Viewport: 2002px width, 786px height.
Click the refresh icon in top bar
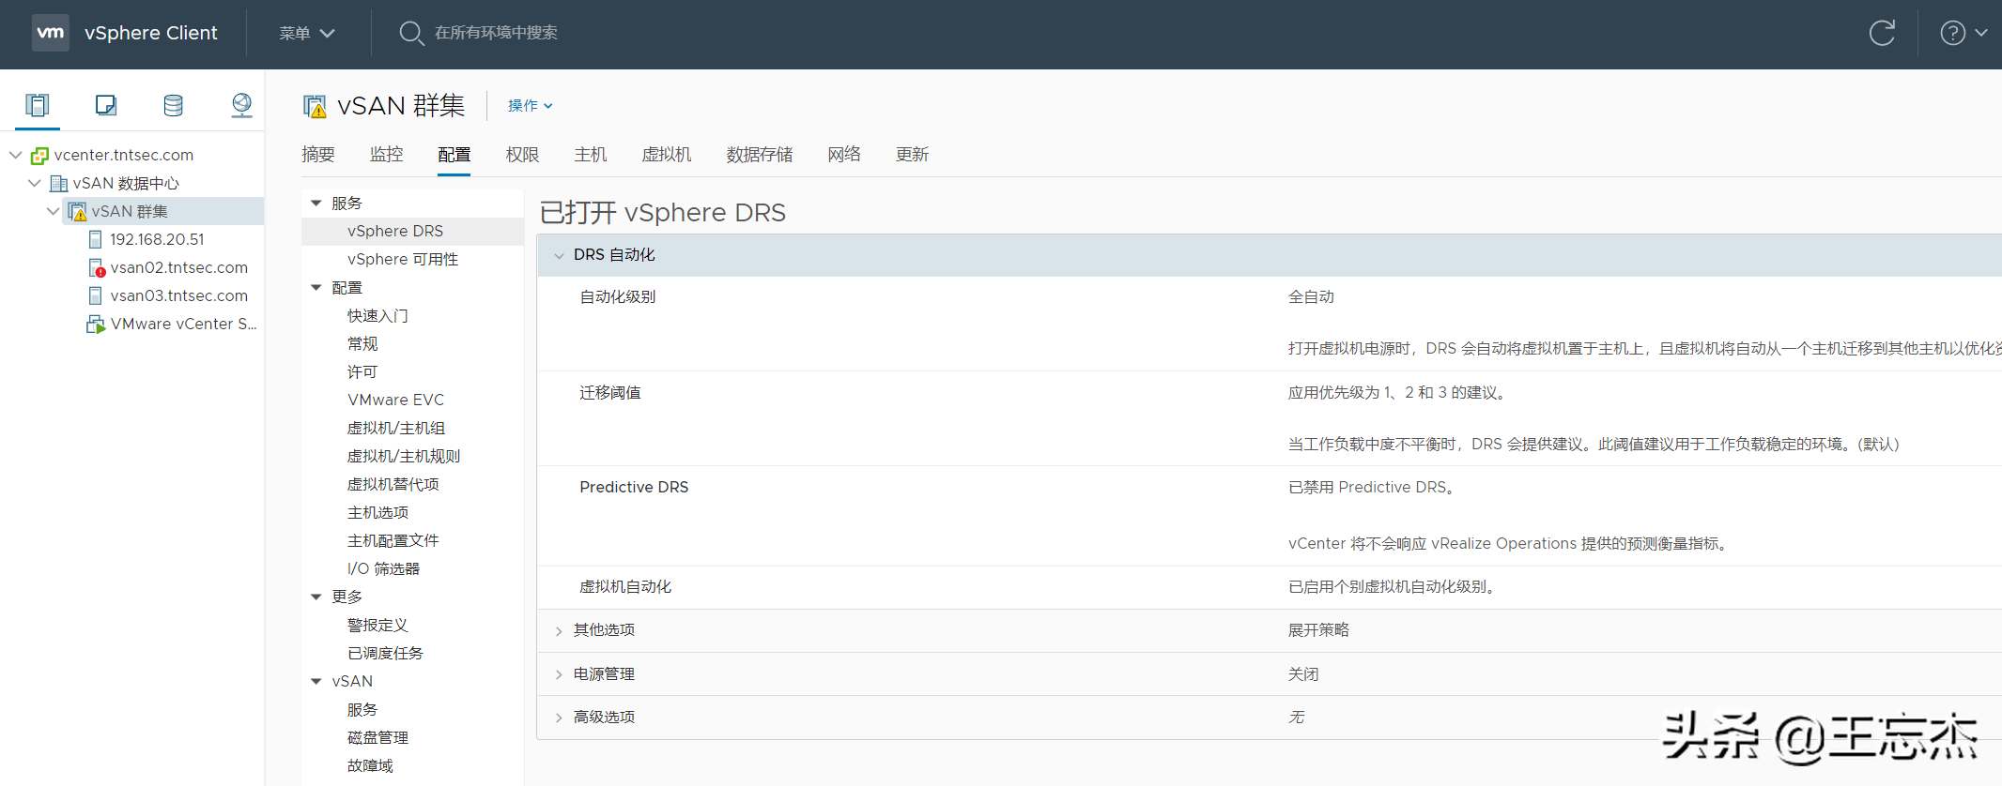coord(1882,33)
